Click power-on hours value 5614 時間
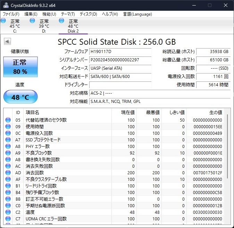This screenshot has width=234, height=228. (x=214, y=85)
